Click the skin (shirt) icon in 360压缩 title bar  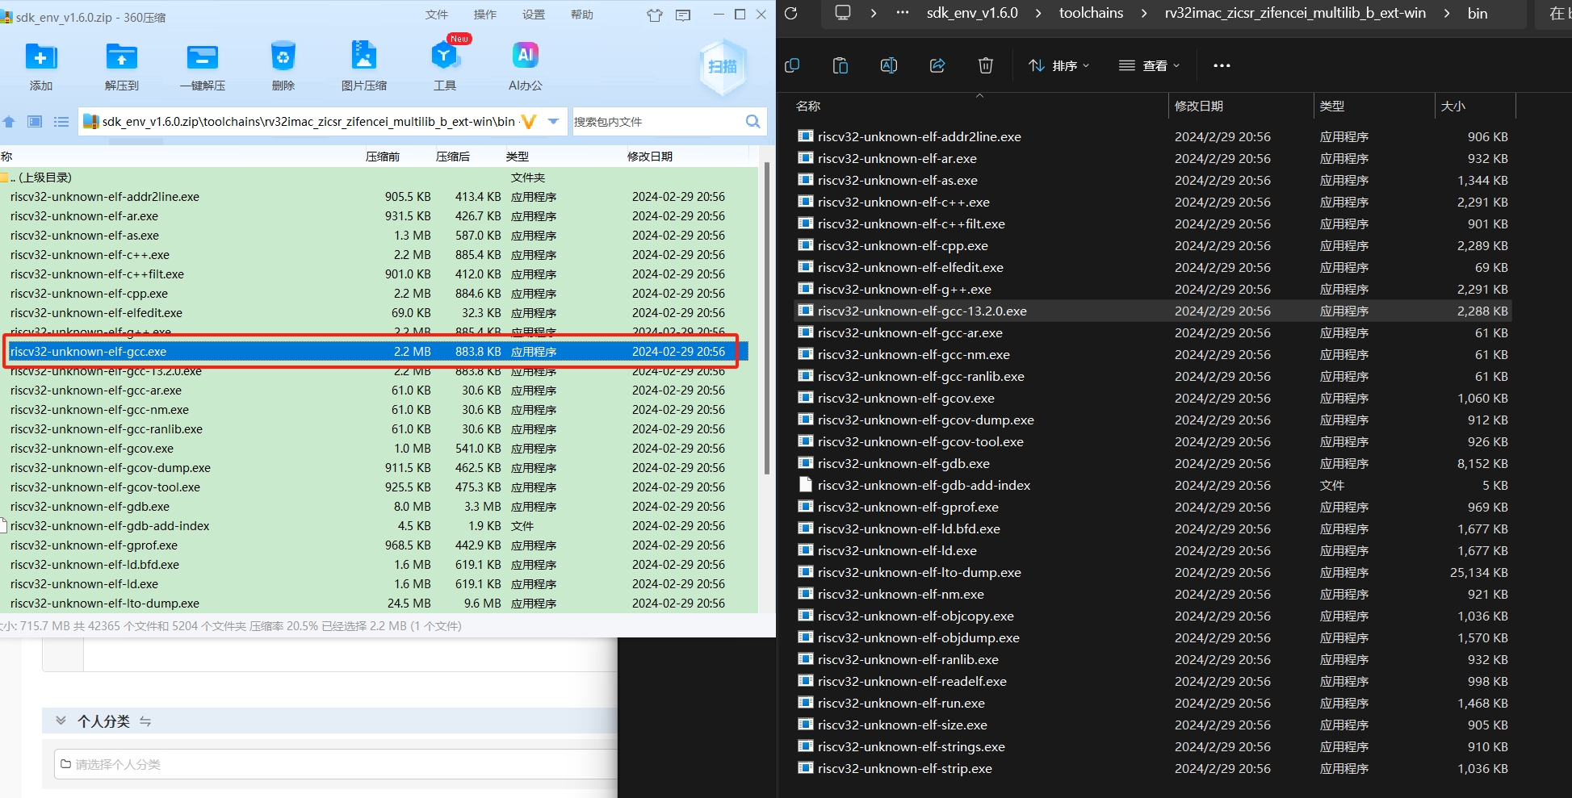tap(655, 15)
